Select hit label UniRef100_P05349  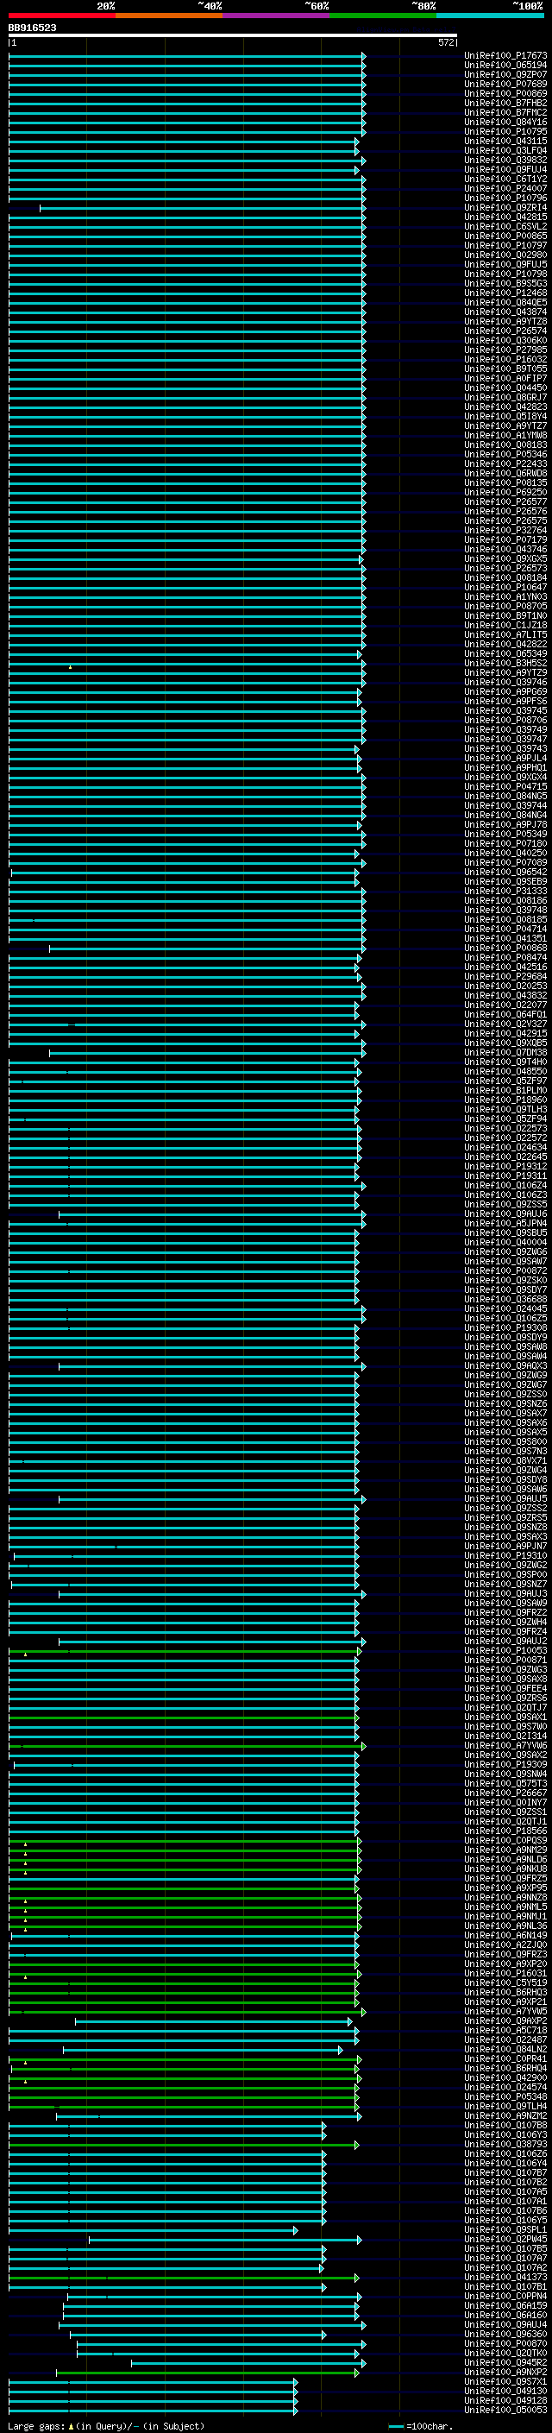505,834
